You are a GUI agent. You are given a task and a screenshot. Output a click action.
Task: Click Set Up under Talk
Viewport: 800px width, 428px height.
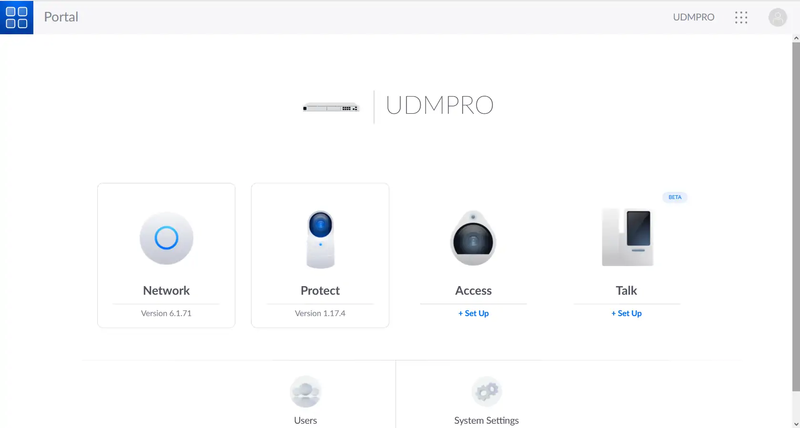627,313
